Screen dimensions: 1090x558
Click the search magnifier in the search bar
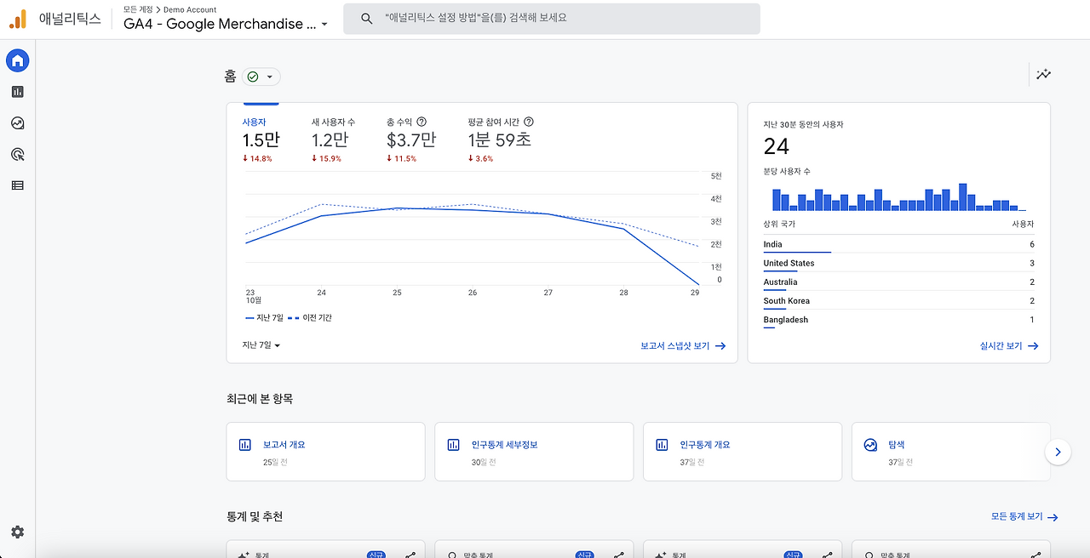pyautogui.click(x=365, y=19)
